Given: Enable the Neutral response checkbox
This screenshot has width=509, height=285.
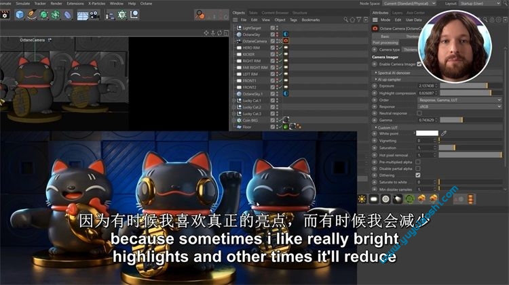Looking at the screenshot, I should [x=419, y=113].
